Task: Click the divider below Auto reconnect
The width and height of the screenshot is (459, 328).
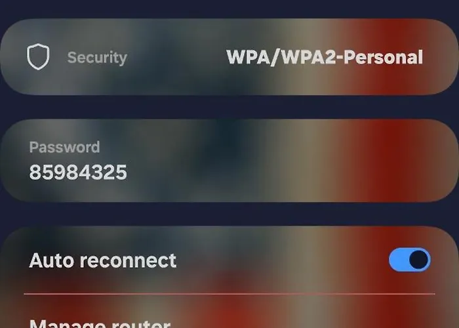Action: [229, 293]
